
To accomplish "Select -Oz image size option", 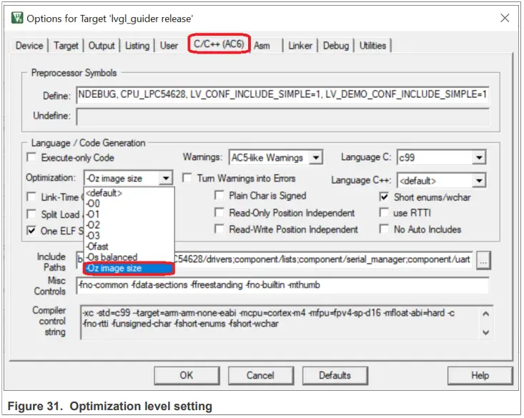I will [129, 269].
